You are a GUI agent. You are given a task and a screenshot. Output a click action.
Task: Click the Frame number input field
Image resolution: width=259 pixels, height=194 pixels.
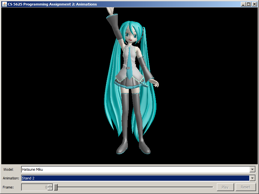tap(34, 187)
